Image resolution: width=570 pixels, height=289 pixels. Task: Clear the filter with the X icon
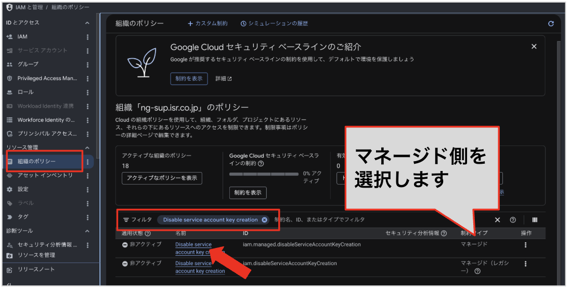point(497,220)
